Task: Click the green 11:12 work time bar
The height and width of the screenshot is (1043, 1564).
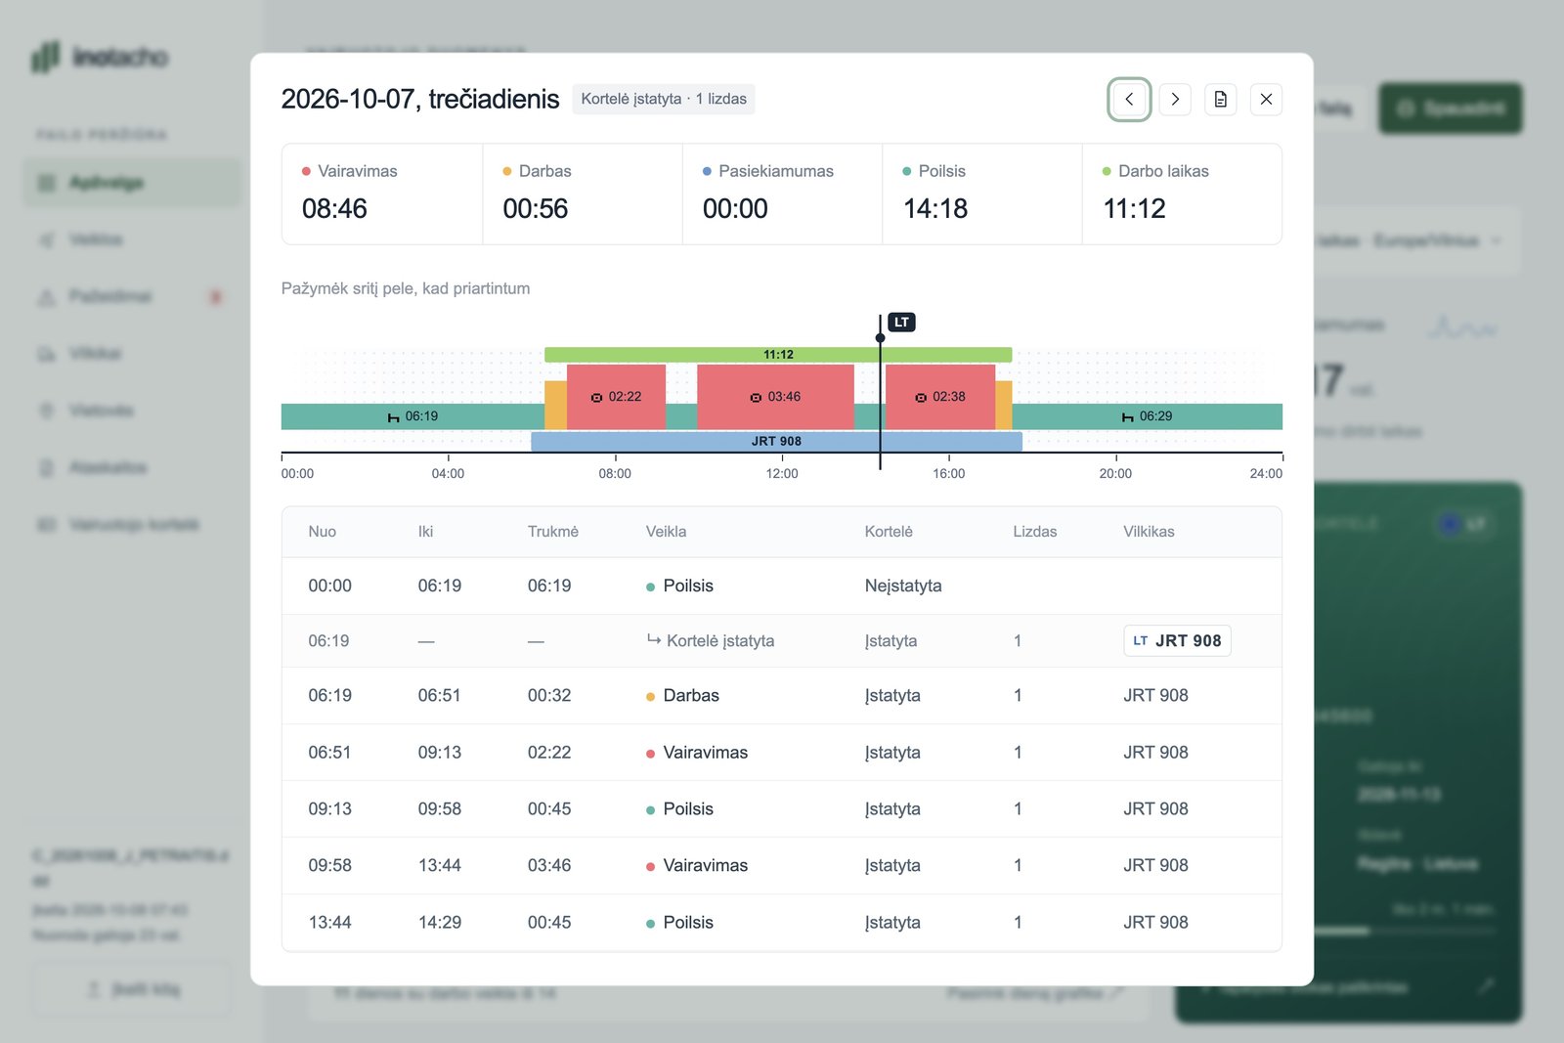Action: tap(778, 355)
